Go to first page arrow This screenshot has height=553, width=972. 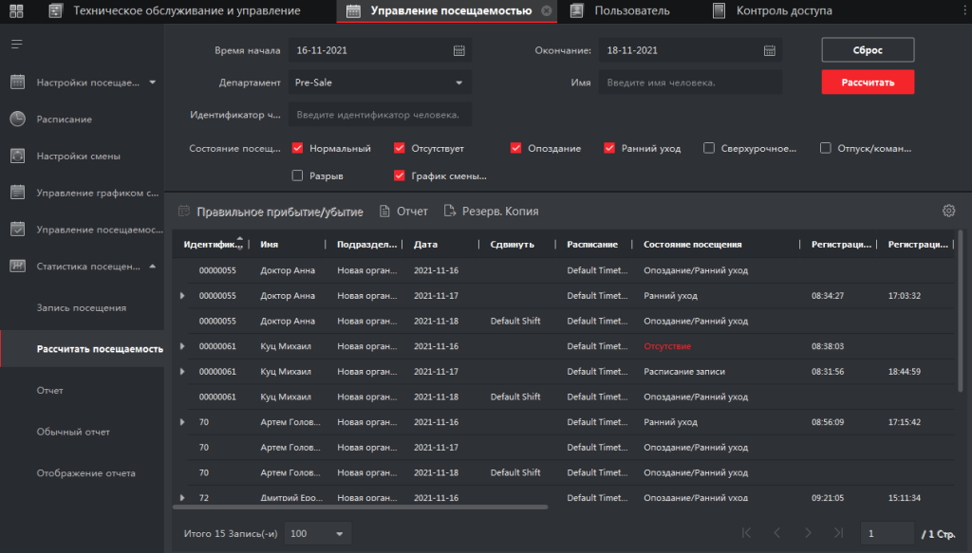[746, 532]
